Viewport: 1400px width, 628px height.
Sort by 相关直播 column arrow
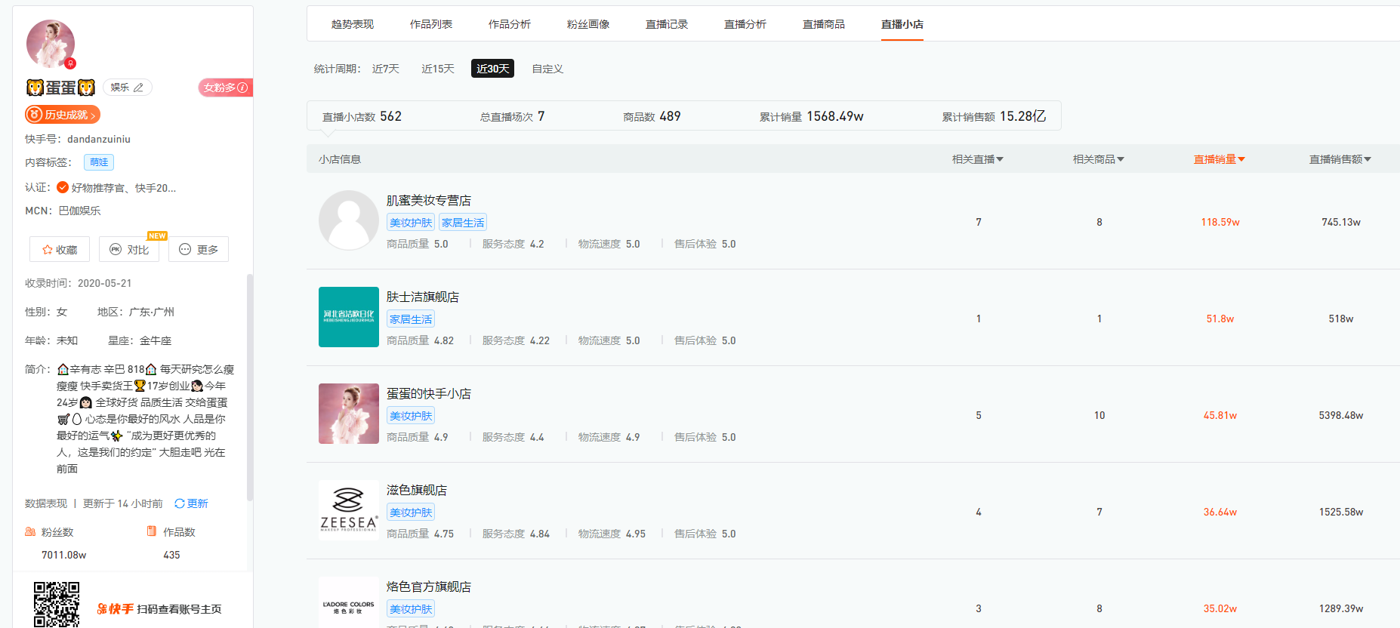[x=1000, y=159]
